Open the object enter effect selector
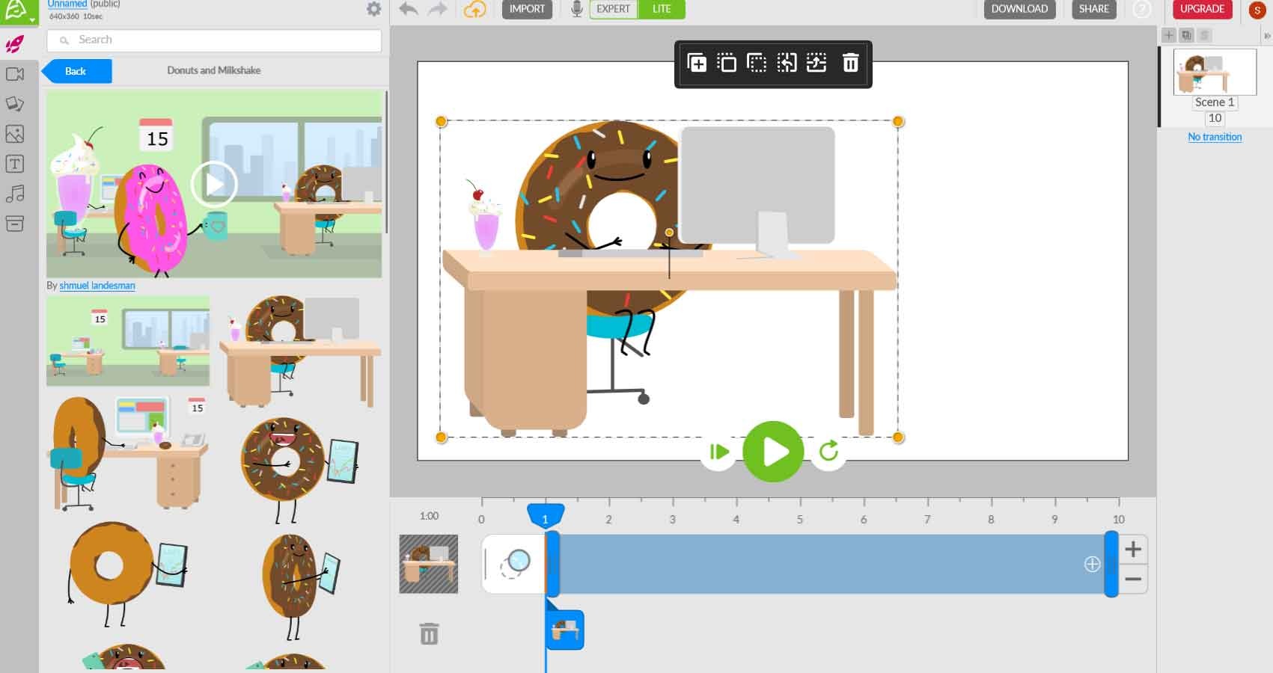The height and width of the screenshot is (673, 1273). tap(513, 564)
